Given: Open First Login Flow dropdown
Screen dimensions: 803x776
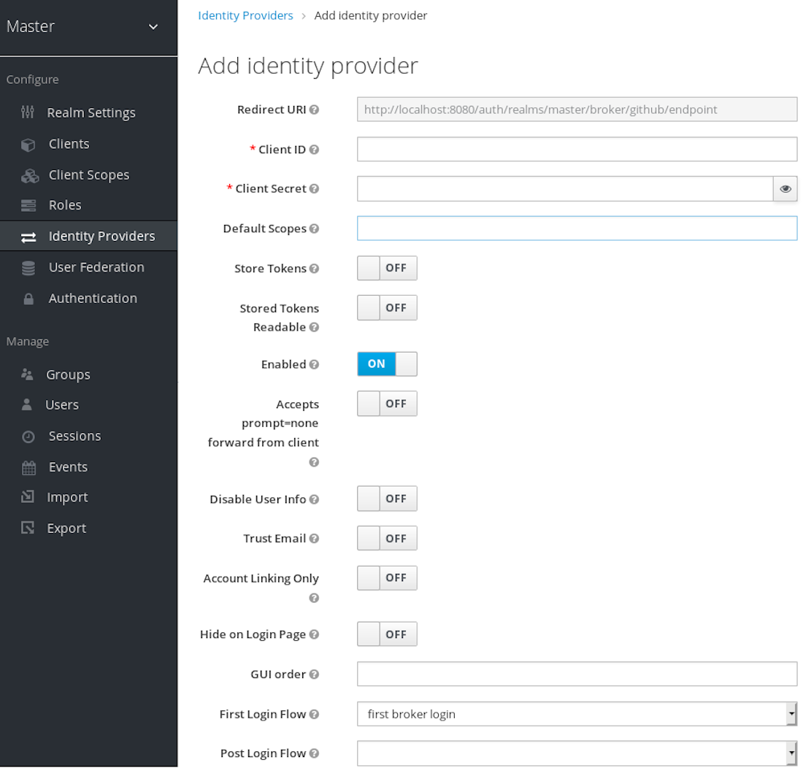Looking at the screenshot, I should tap(577, 714).
